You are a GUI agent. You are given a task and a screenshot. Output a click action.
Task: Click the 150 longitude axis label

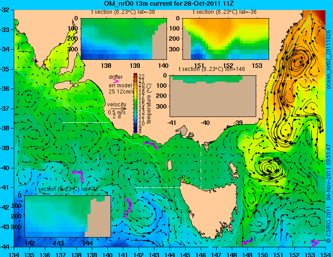[263, 254]
